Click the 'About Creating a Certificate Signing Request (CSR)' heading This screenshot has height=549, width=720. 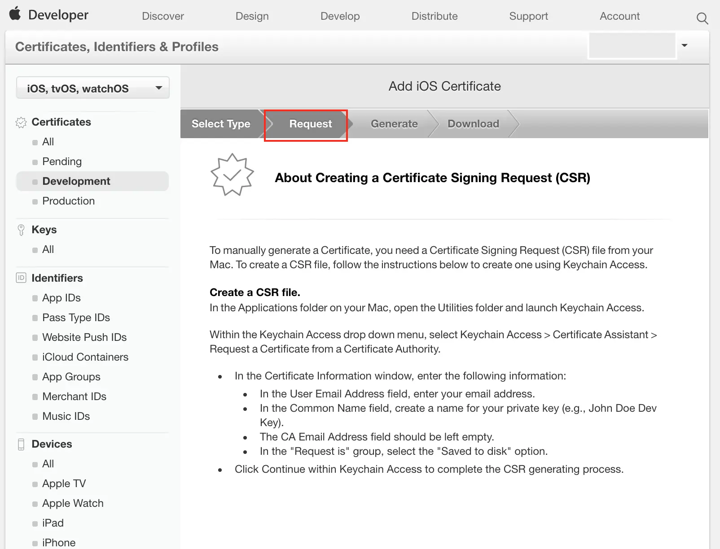coord(433,178)
